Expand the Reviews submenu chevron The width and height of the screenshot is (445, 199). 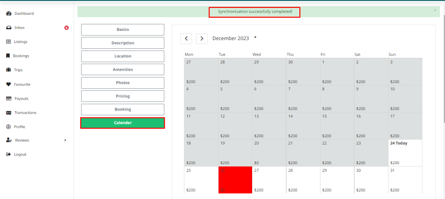[x=65, y=140]
